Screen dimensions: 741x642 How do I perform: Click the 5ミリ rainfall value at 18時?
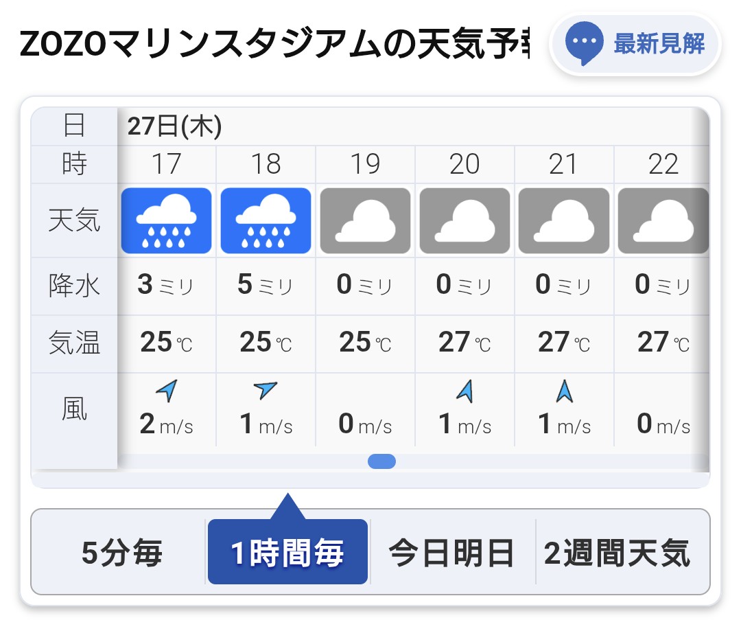coord(265,285)
